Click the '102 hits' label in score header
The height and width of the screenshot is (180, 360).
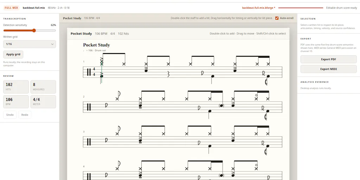[x=123, y=34]
